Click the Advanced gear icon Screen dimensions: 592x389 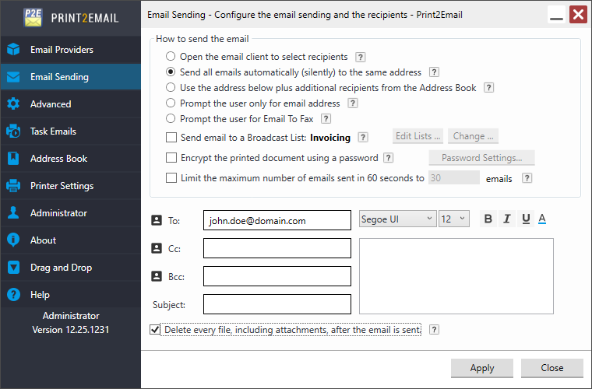coord(13,104)
